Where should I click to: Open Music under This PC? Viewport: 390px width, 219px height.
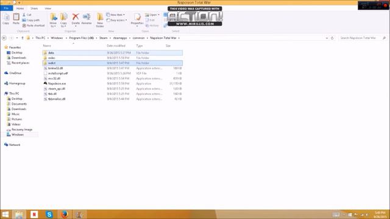(15, 114)
